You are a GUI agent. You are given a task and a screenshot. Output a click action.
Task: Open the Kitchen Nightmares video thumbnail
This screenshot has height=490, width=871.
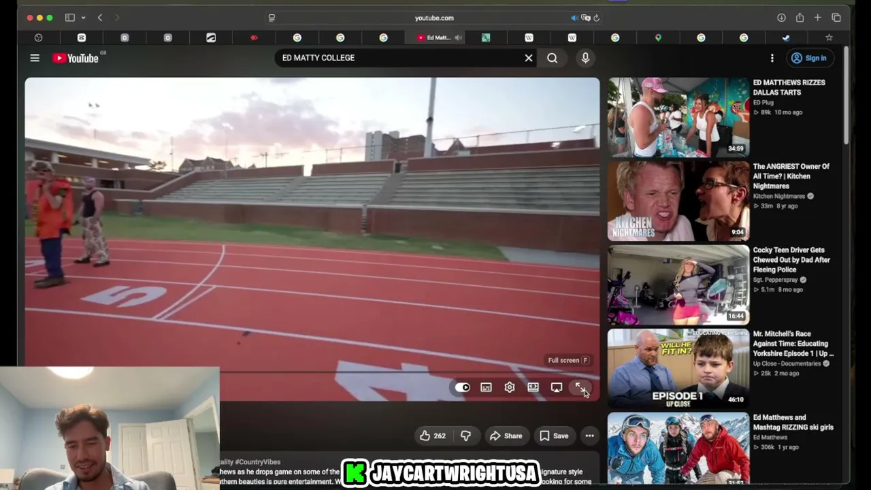678,201
